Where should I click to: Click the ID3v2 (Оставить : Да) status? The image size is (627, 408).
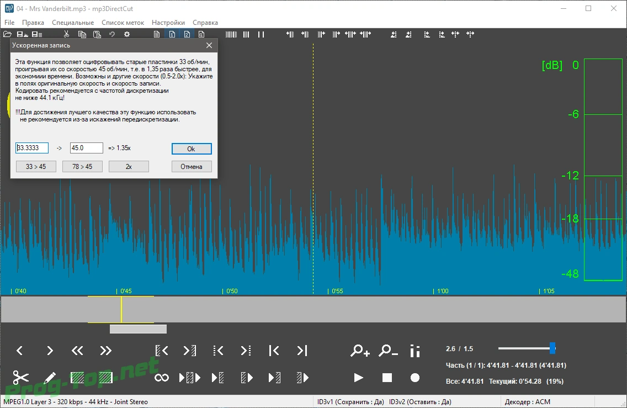click(x=420, y=401)
